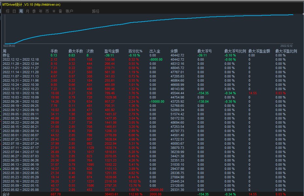Select the 日 daily statistics tab
Image resolution: width=304 pixels, height=196 pixels.
14,11
